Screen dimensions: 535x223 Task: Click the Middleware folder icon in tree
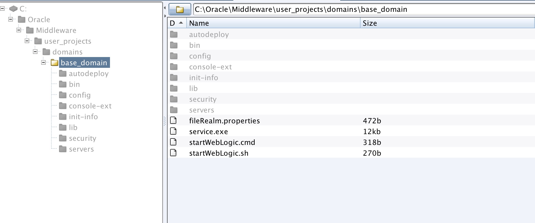click(30, 30)
